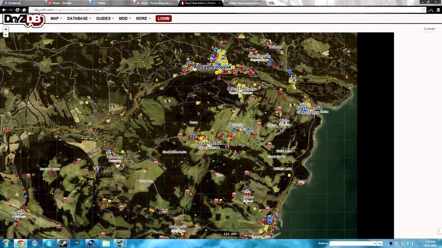Open Steam from the taskbar

63,244
